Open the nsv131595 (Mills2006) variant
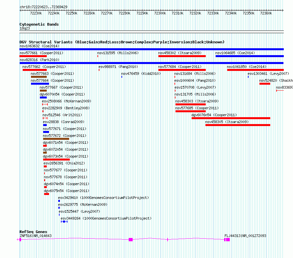The width and height of the screenshot is (293, 258). click(118, 53)
